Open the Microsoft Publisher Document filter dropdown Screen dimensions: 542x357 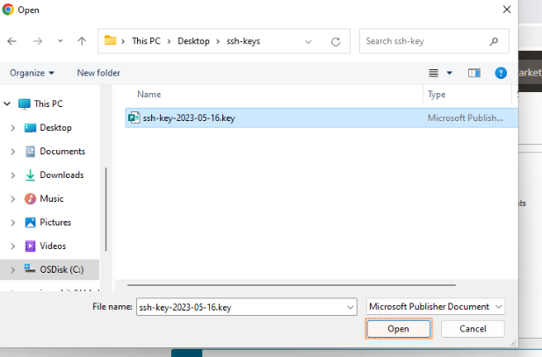[x=436, y=307]
